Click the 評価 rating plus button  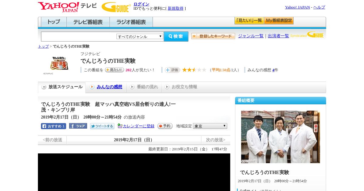click(x=172, y=70)
